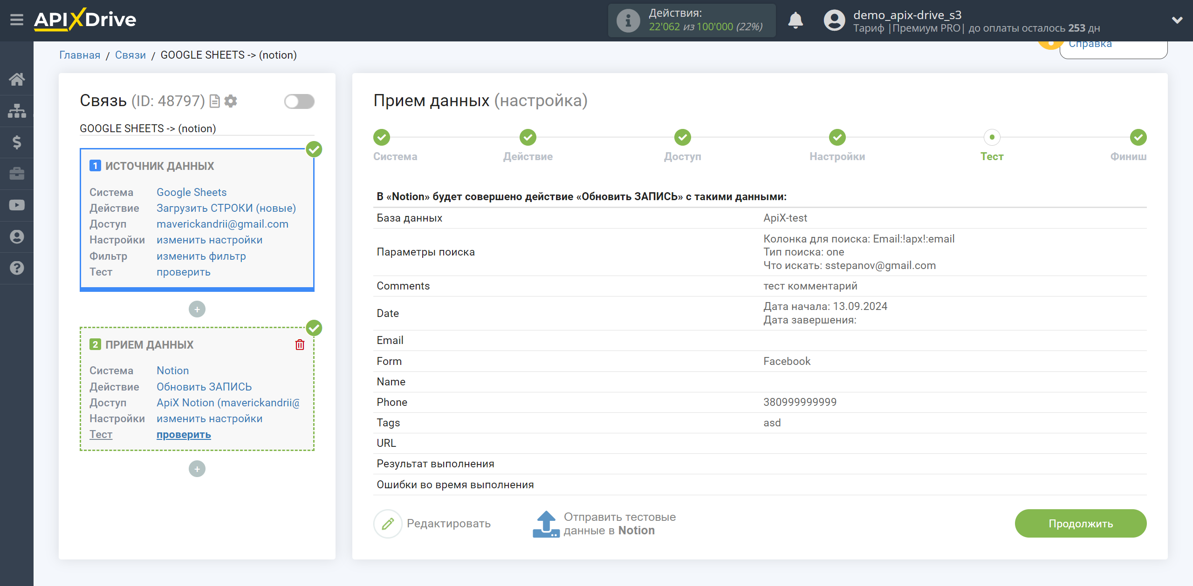Toggle the connection on/off switch
The image size is (1193, 586).
[x=299, y=101]
